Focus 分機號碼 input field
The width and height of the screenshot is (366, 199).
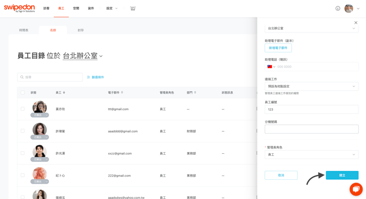click(x=311, y=129)
